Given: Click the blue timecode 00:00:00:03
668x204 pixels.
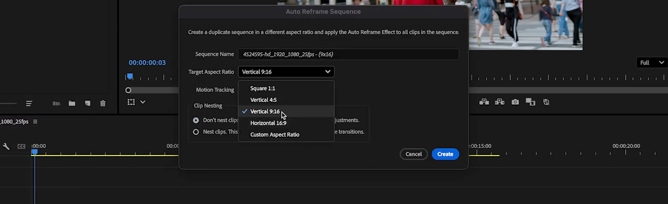Looking at the screenshot, I should pyautogui.click(x=147, y=63).
